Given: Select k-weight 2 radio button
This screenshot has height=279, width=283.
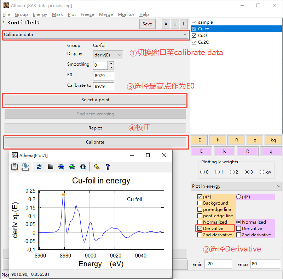Looking at the screenshot, I should 232,172.
